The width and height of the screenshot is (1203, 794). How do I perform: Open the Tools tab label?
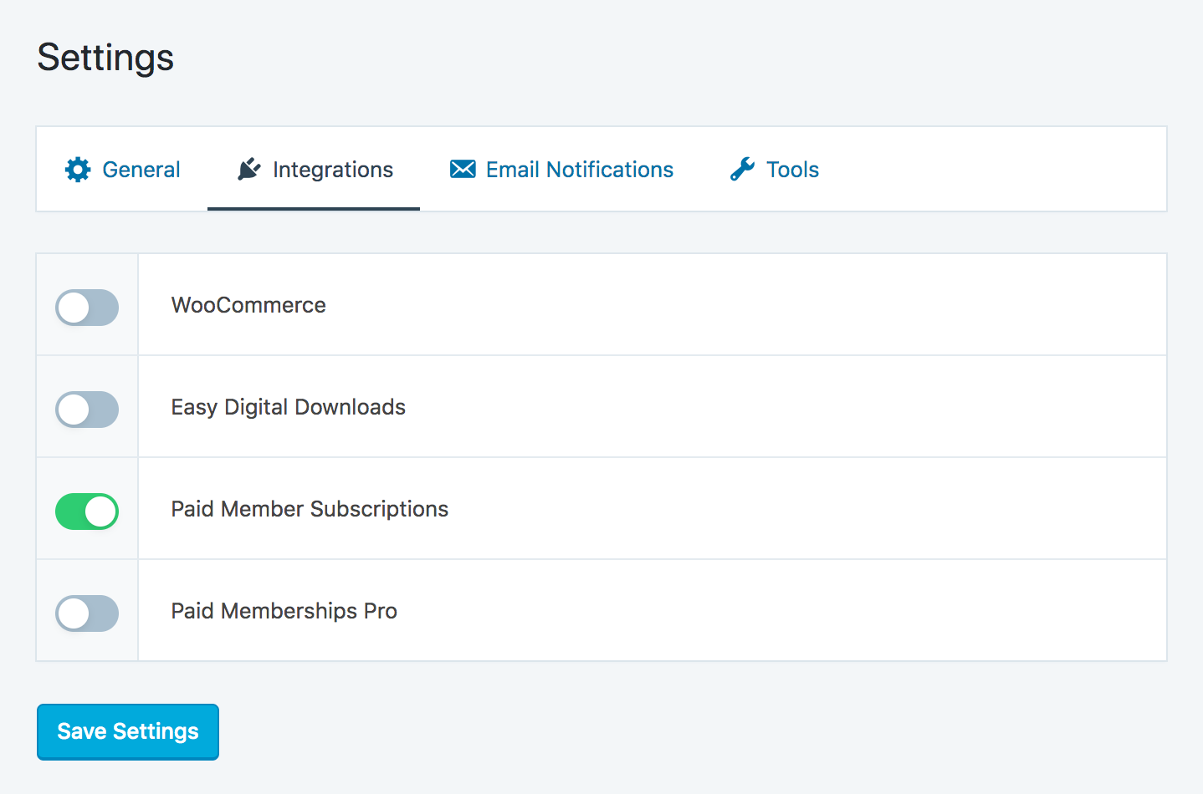tap(793, 170)
